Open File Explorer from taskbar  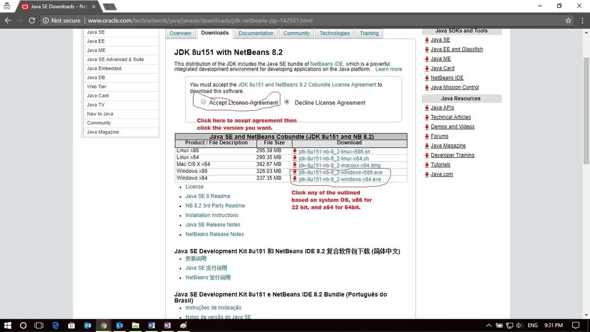136,325
